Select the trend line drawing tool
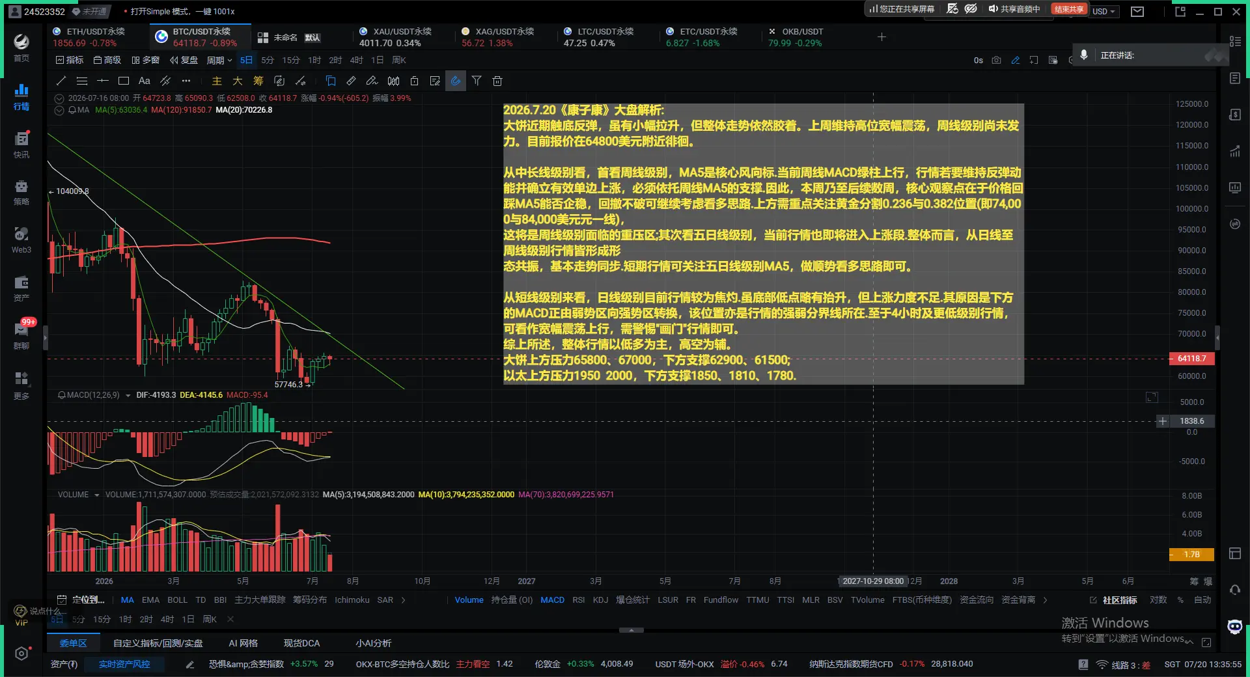 pos(61,81)
